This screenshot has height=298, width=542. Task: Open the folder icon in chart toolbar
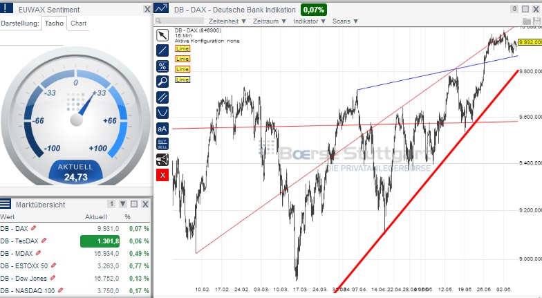click(x=527, y=21)
